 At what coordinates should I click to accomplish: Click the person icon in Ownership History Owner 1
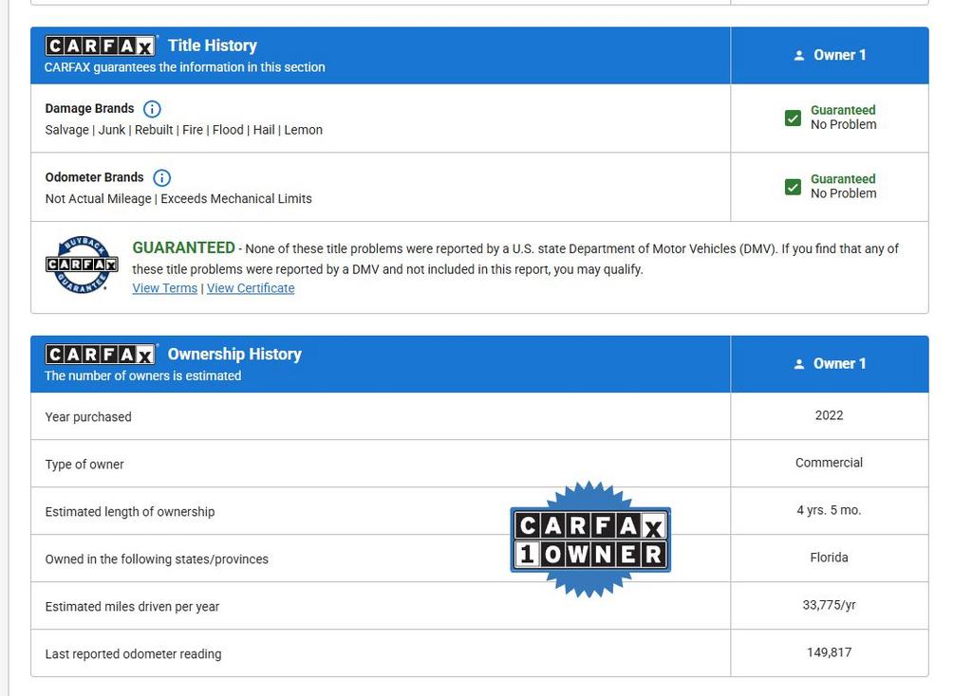(799, 364)
